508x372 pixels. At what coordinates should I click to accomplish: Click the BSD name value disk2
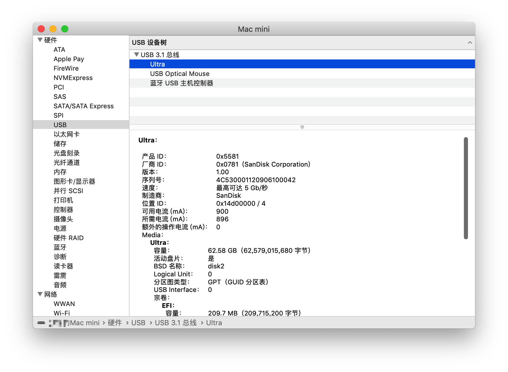(x=216, y=266)
